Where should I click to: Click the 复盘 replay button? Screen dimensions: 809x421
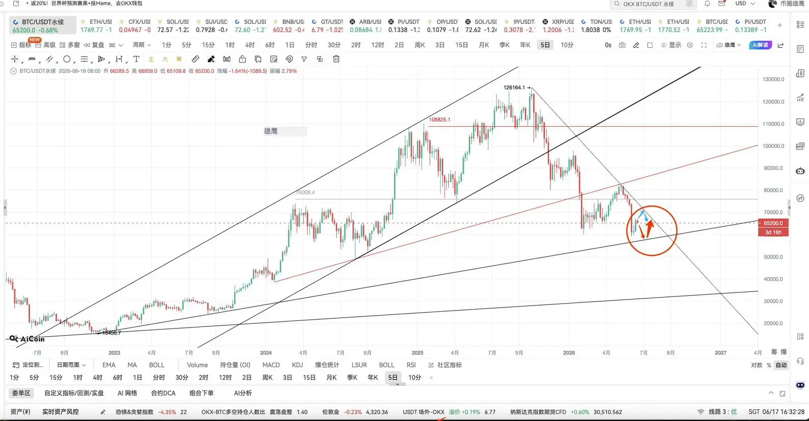click(94, 45)
